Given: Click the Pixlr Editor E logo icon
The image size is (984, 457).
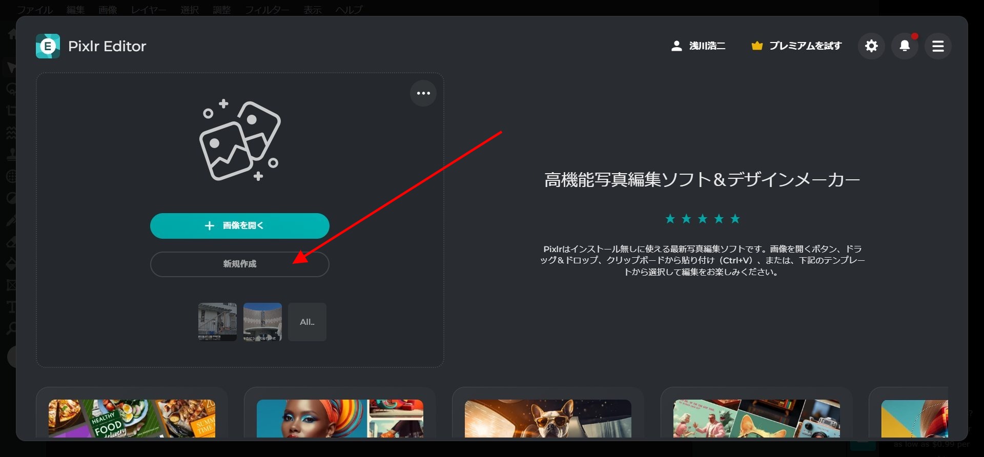Looking at the screenshot, I should (x=48, y=46).
